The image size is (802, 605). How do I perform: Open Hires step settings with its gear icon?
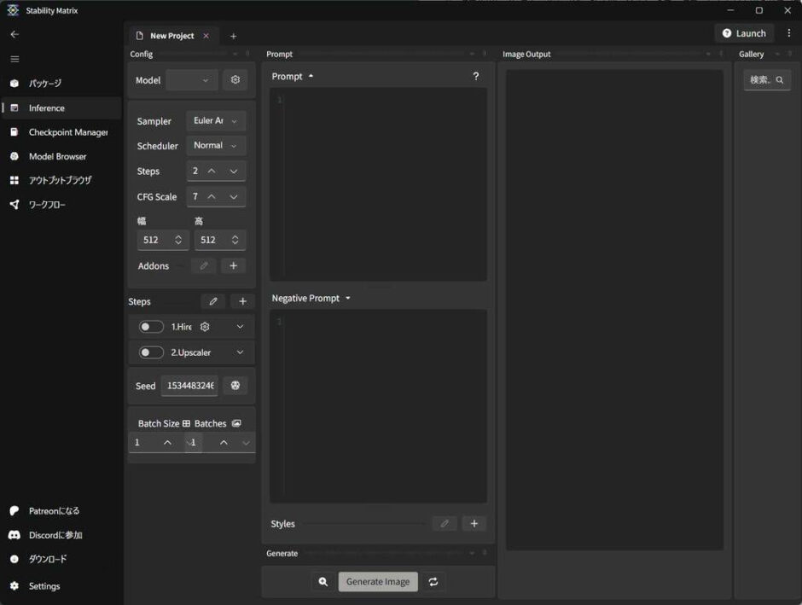pos(204,326)
